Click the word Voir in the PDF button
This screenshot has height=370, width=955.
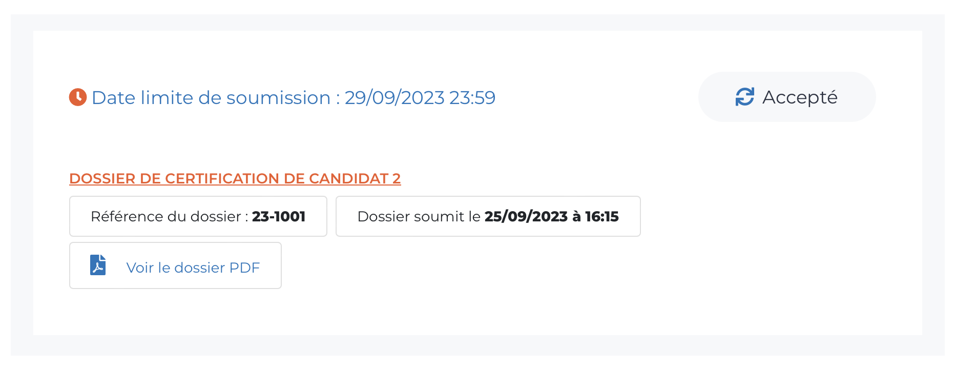coord(140,268)
